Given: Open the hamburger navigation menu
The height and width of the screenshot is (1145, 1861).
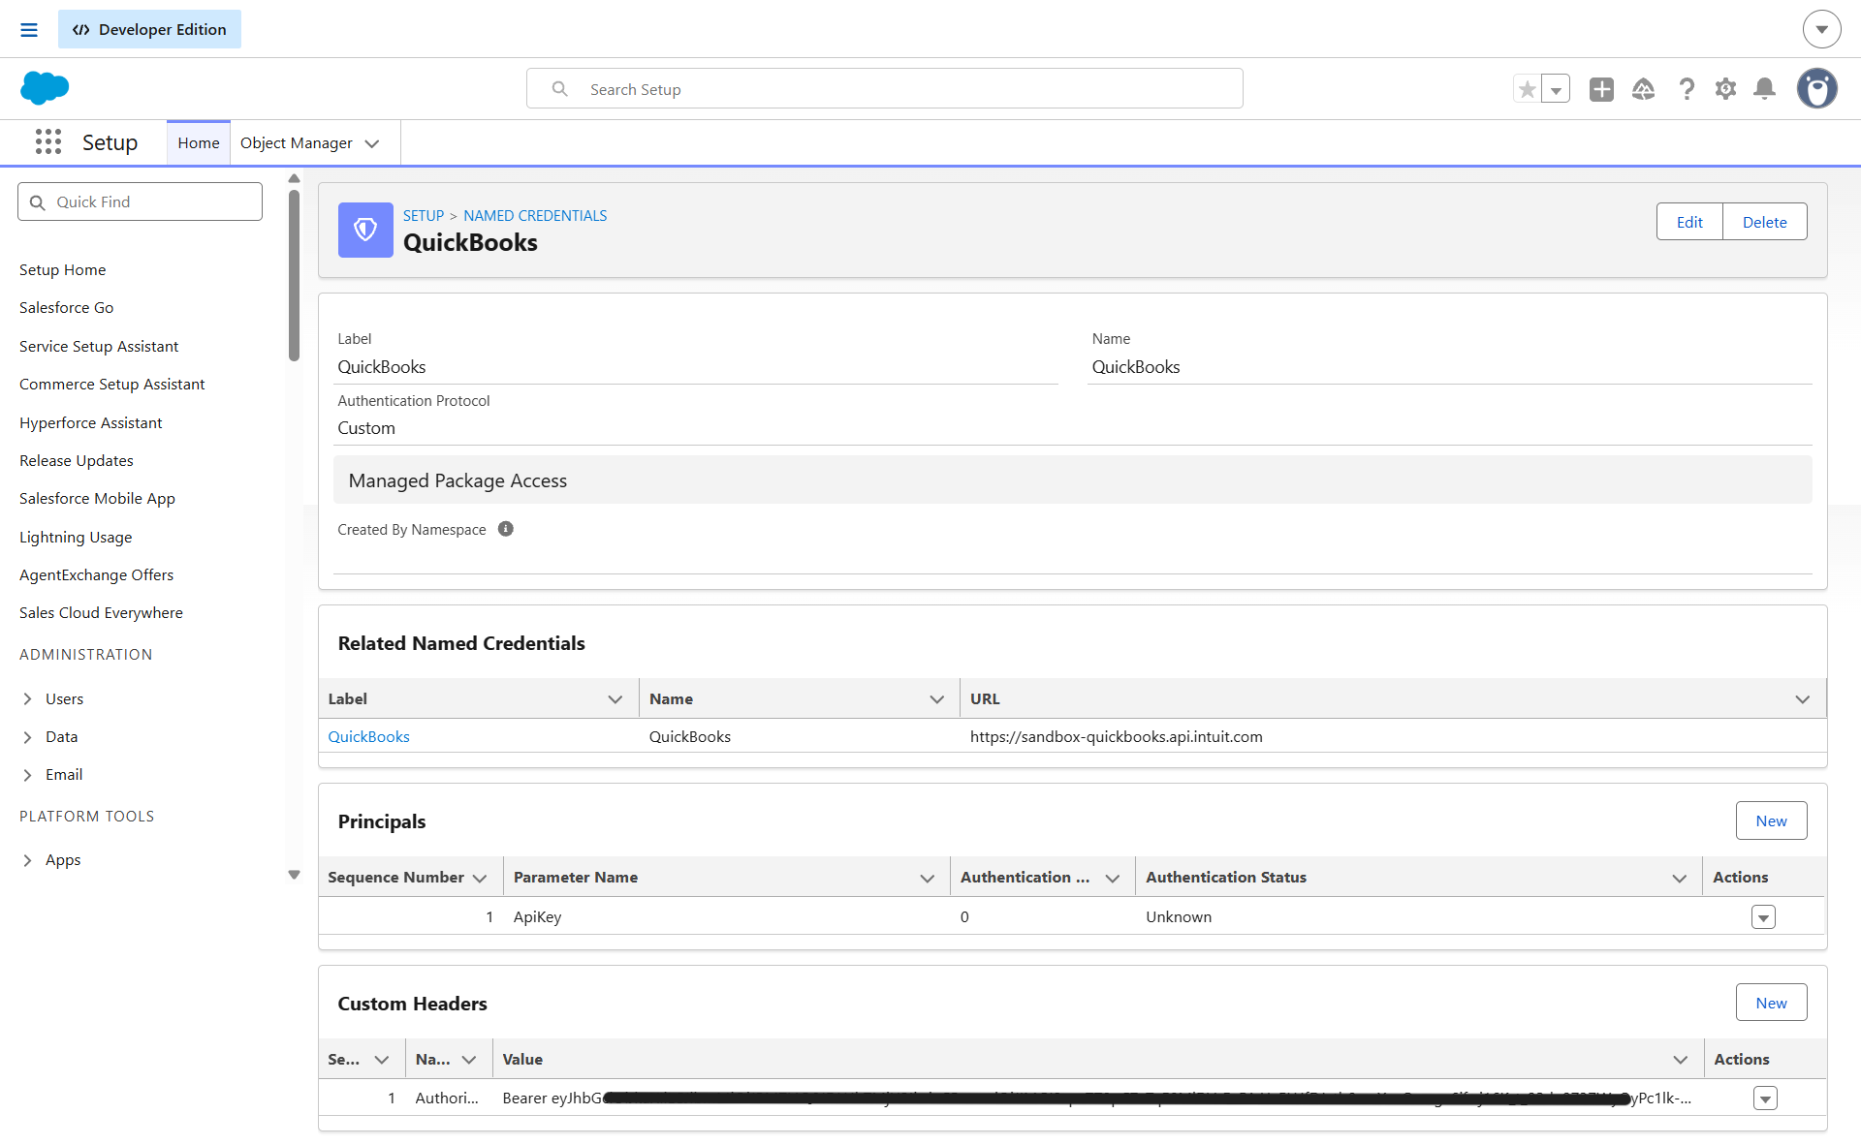Looking at the screenshot, I should 29,30.
